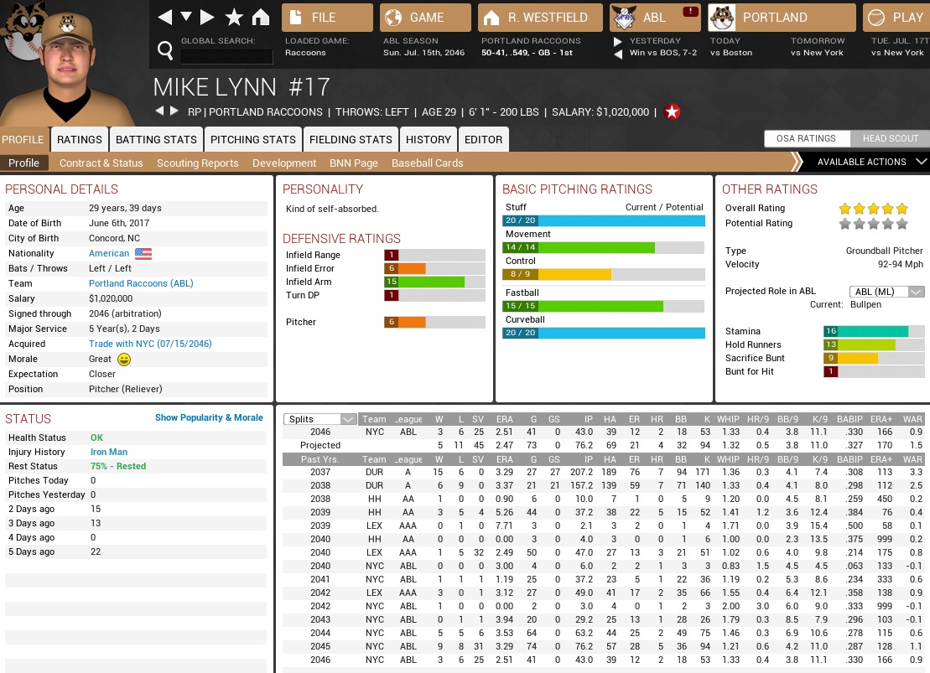Click the red star shortlist badge
The width and height of the screenshot is (930, 673).
coord(672,112)
